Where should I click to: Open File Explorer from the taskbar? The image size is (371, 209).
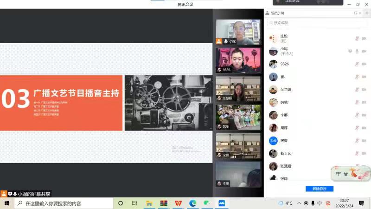(149, 203)
